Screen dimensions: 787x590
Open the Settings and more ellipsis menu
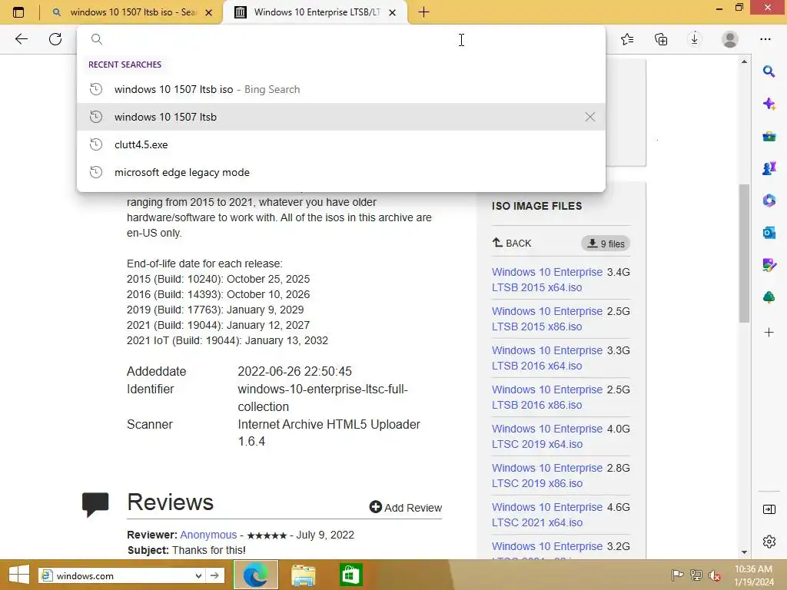click(765, 39)
